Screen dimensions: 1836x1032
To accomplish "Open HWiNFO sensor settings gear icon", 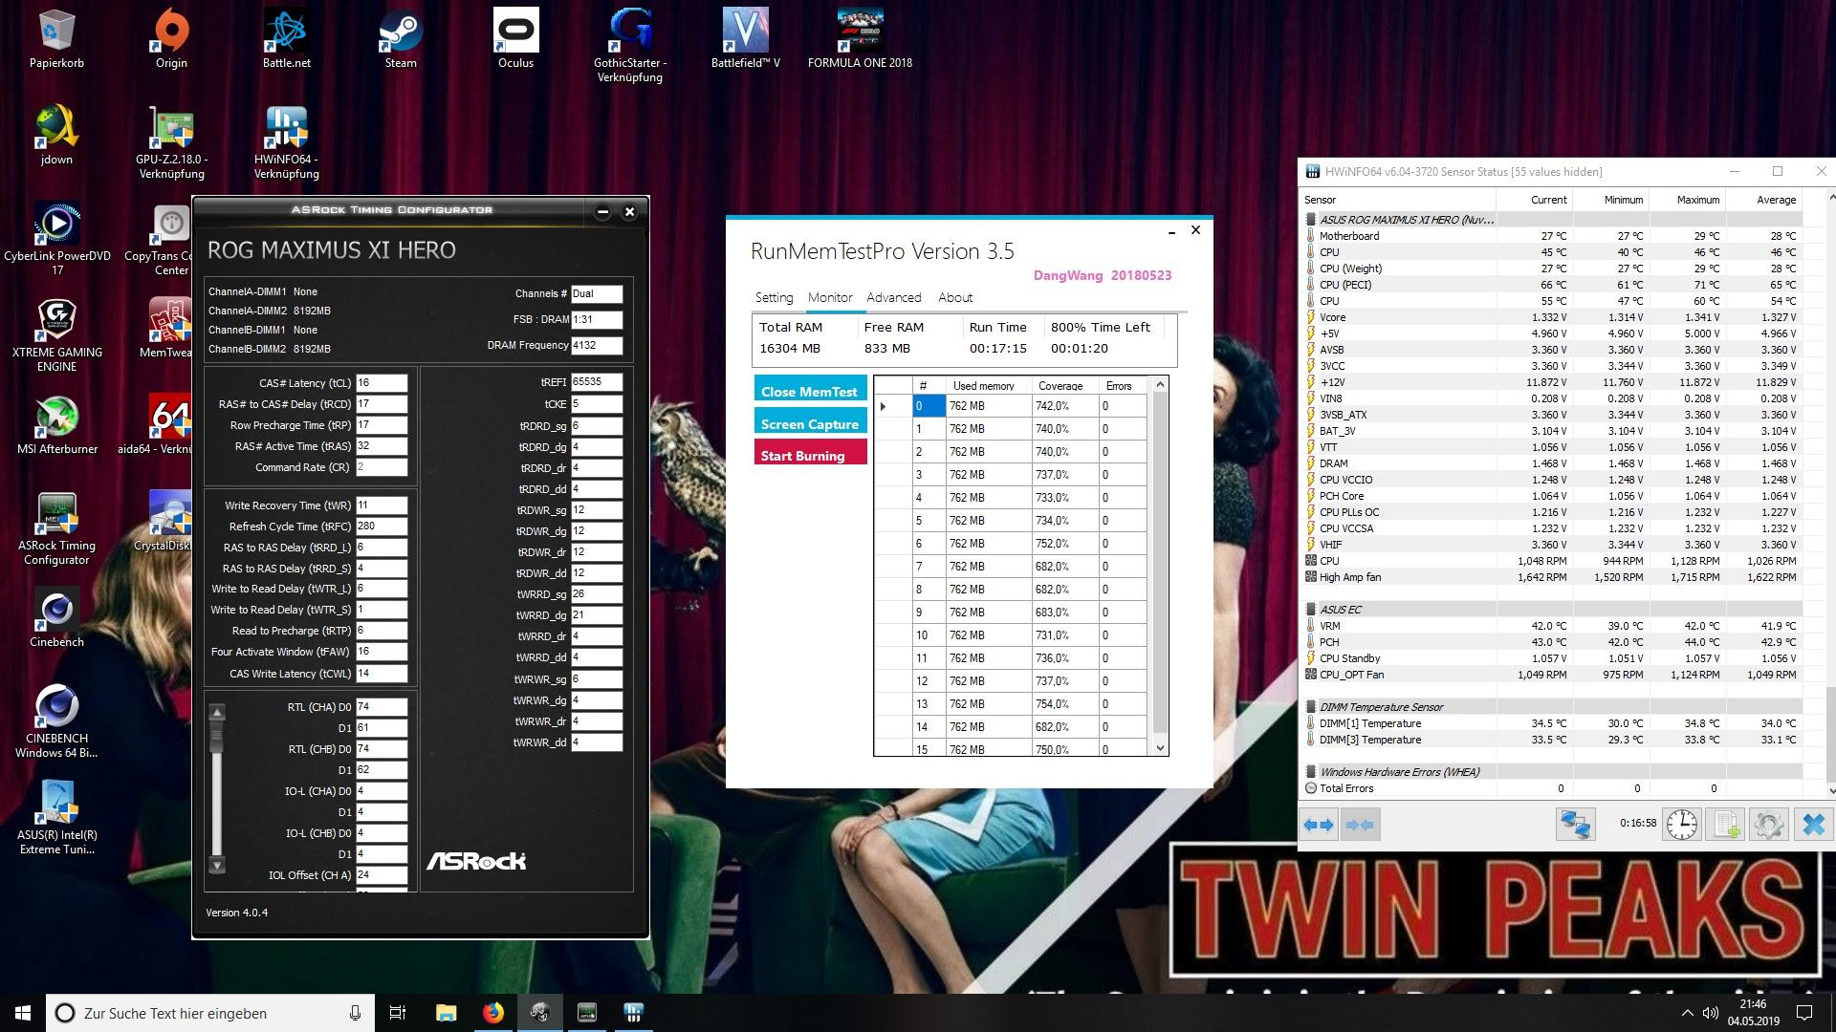I will point(1769,824).
